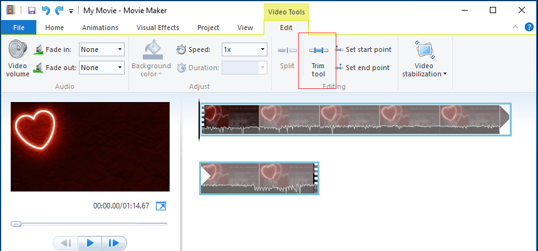538x251 pixels.
Task: Click the Video volume speaker icon
Action: click(18, 49)
